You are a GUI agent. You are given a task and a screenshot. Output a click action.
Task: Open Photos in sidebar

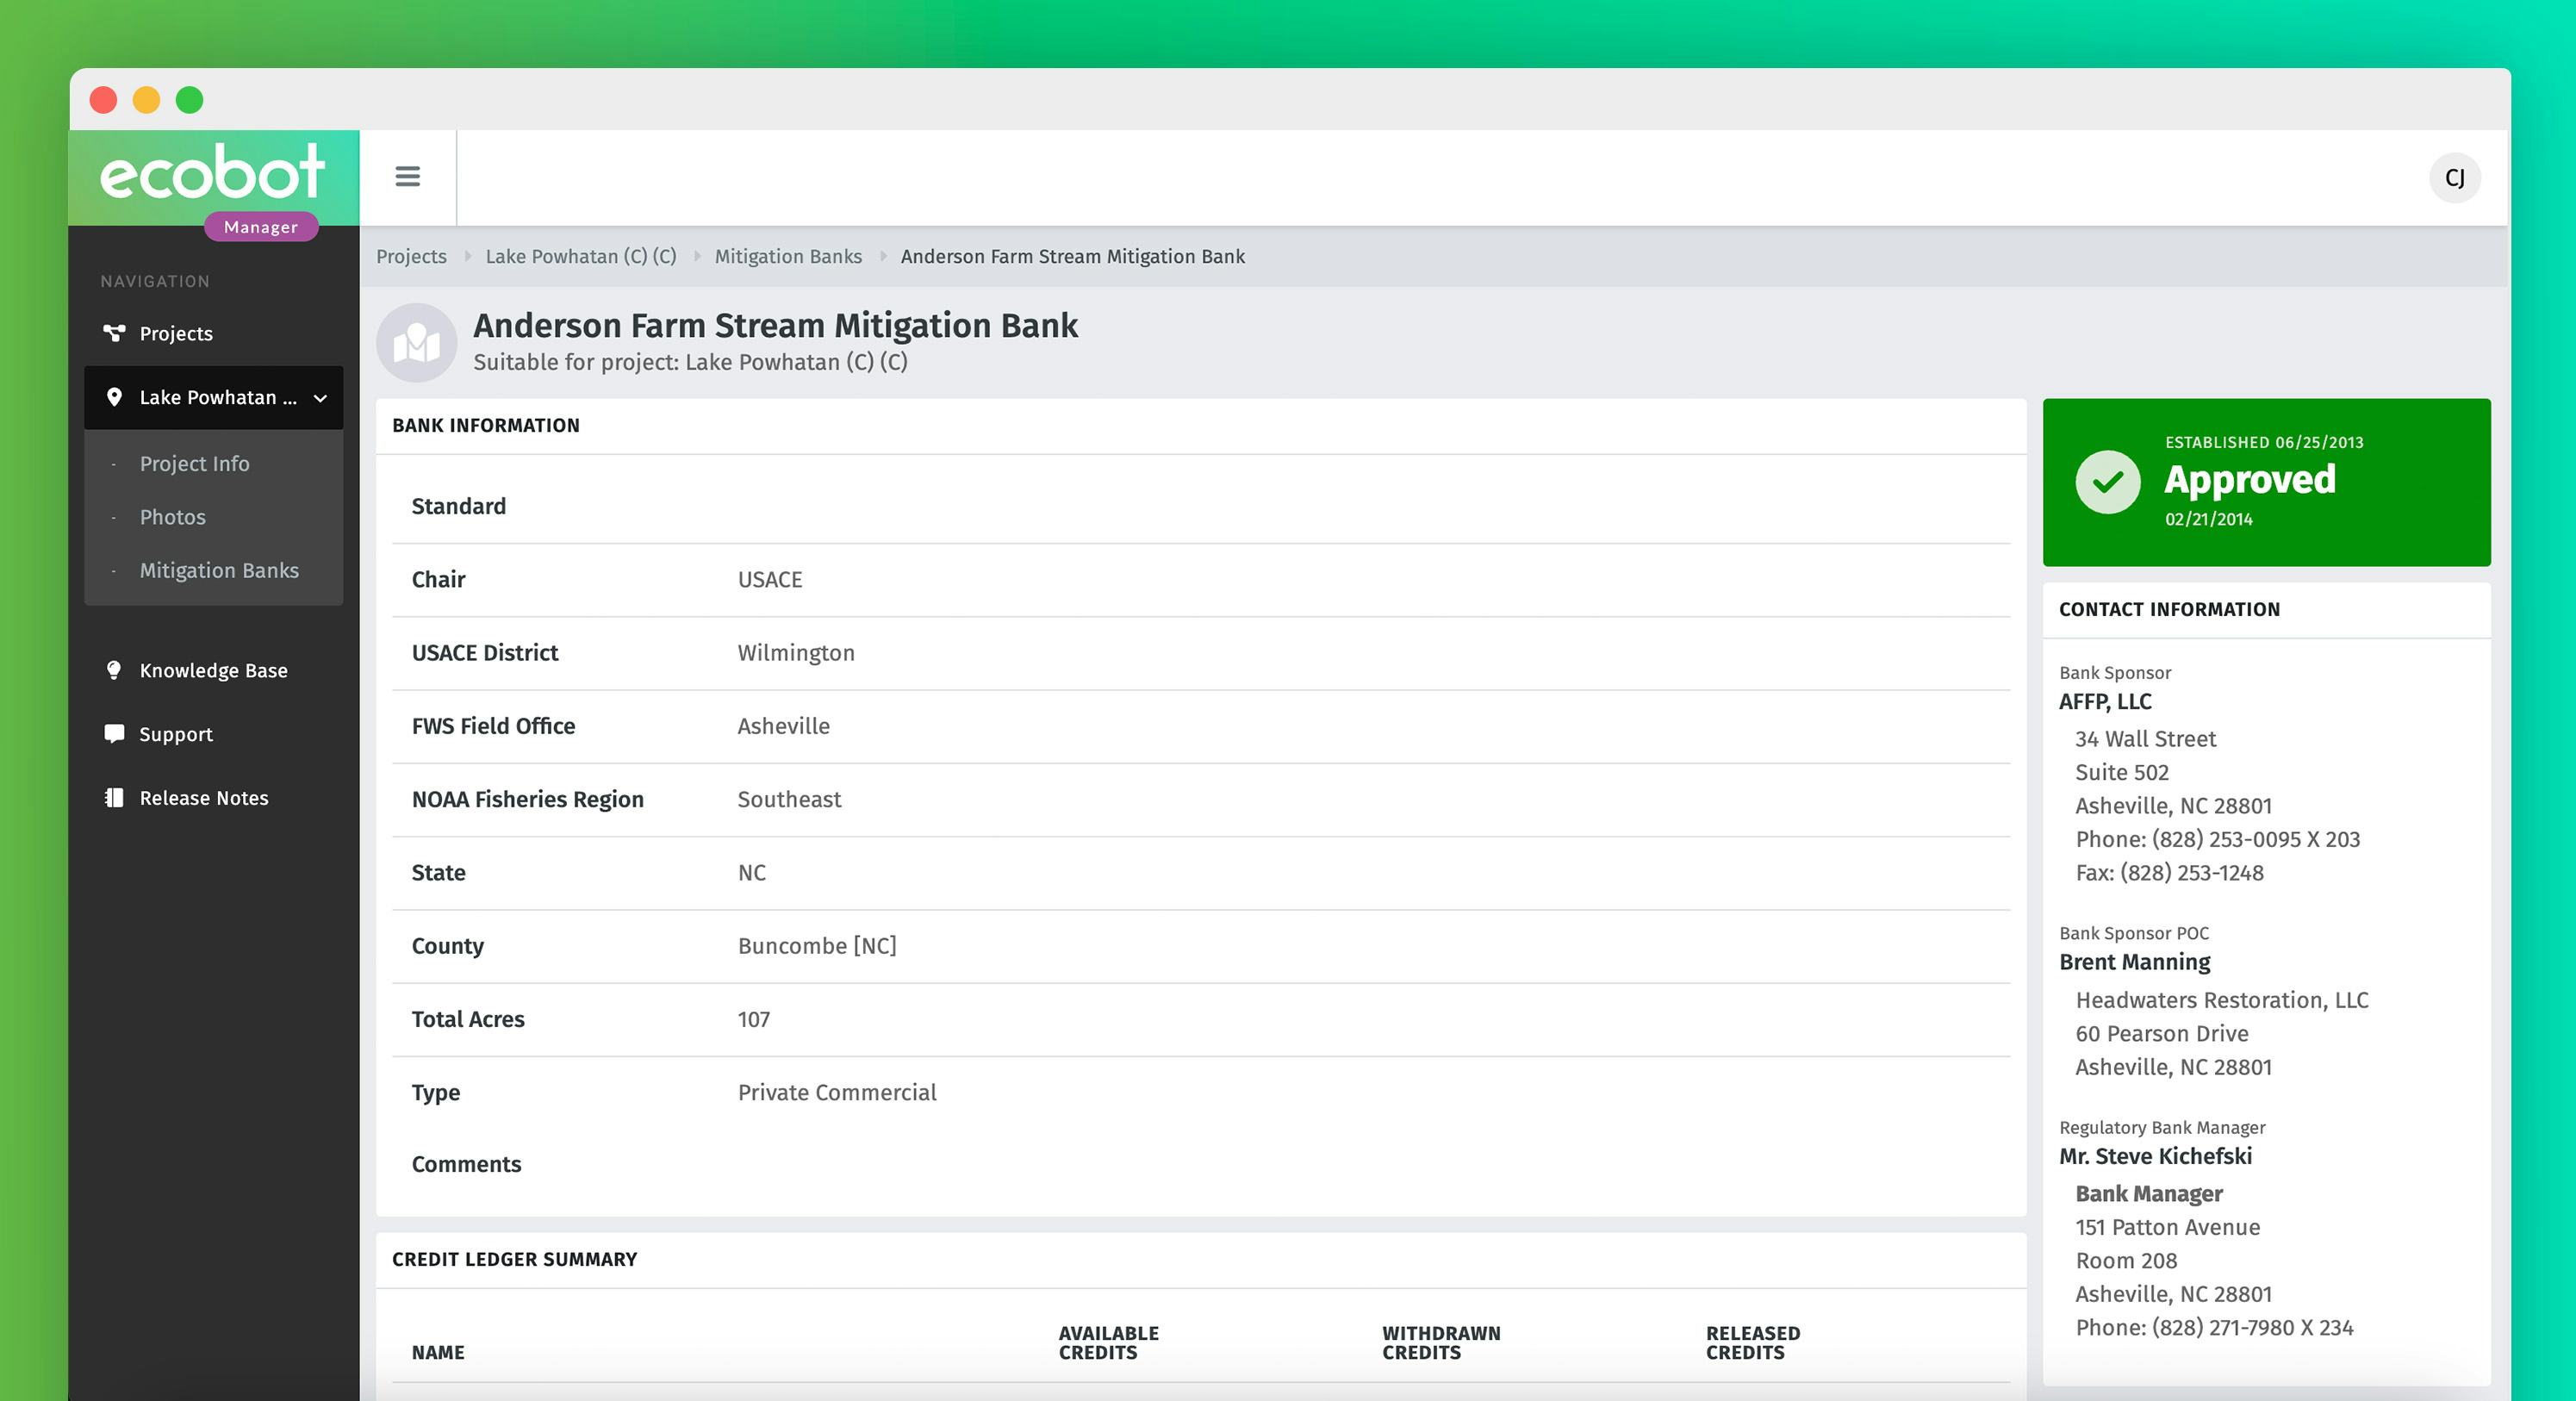[172, 517]
